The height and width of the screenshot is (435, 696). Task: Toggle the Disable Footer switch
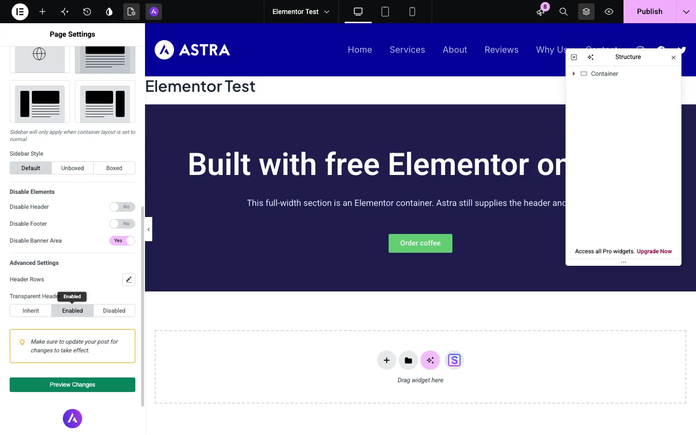[x=122, y=224]
